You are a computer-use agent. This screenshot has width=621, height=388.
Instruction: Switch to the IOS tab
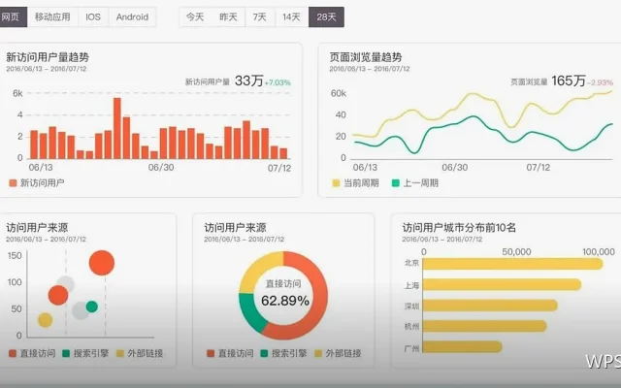93,17
